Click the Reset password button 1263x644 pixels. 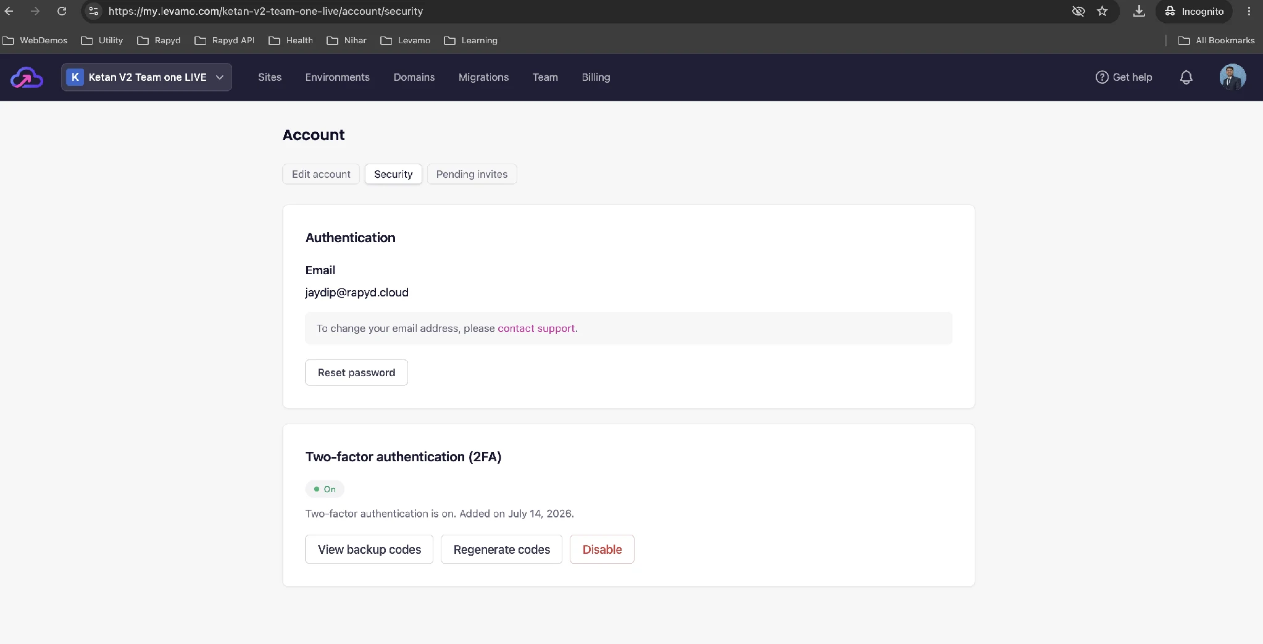(356, 372)
